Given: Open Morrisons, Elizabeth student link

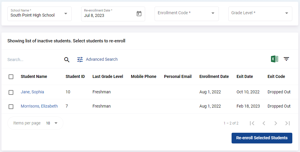Looking at the screenshot, I should pos(39,106).
